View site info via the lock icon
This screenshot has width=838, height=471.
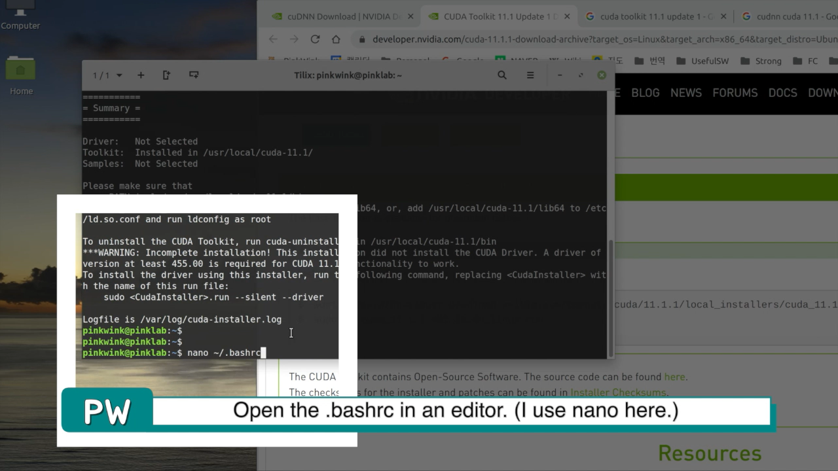click(361, 39)
